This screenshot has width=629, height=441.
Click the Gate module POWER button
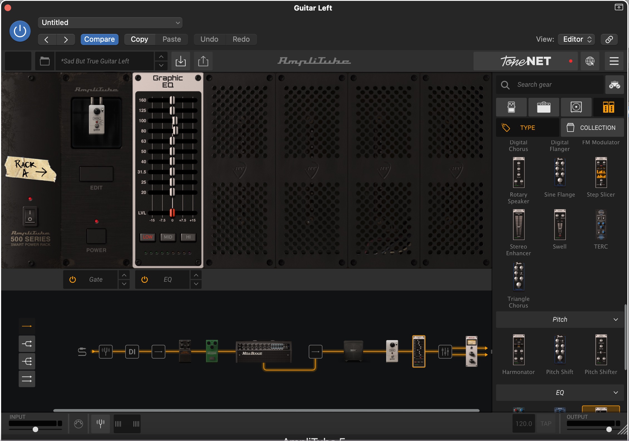(96, 236)
